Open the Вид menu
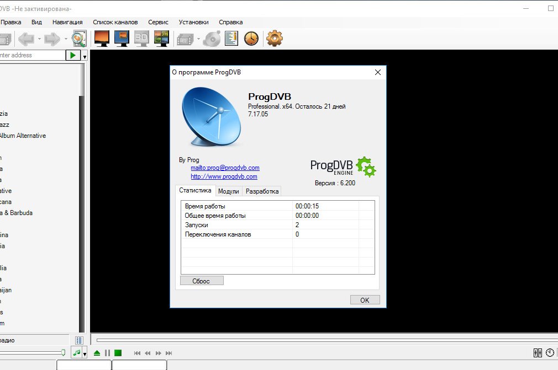The image size is (558, 370). pyautogui.click(x=36, y=22)
